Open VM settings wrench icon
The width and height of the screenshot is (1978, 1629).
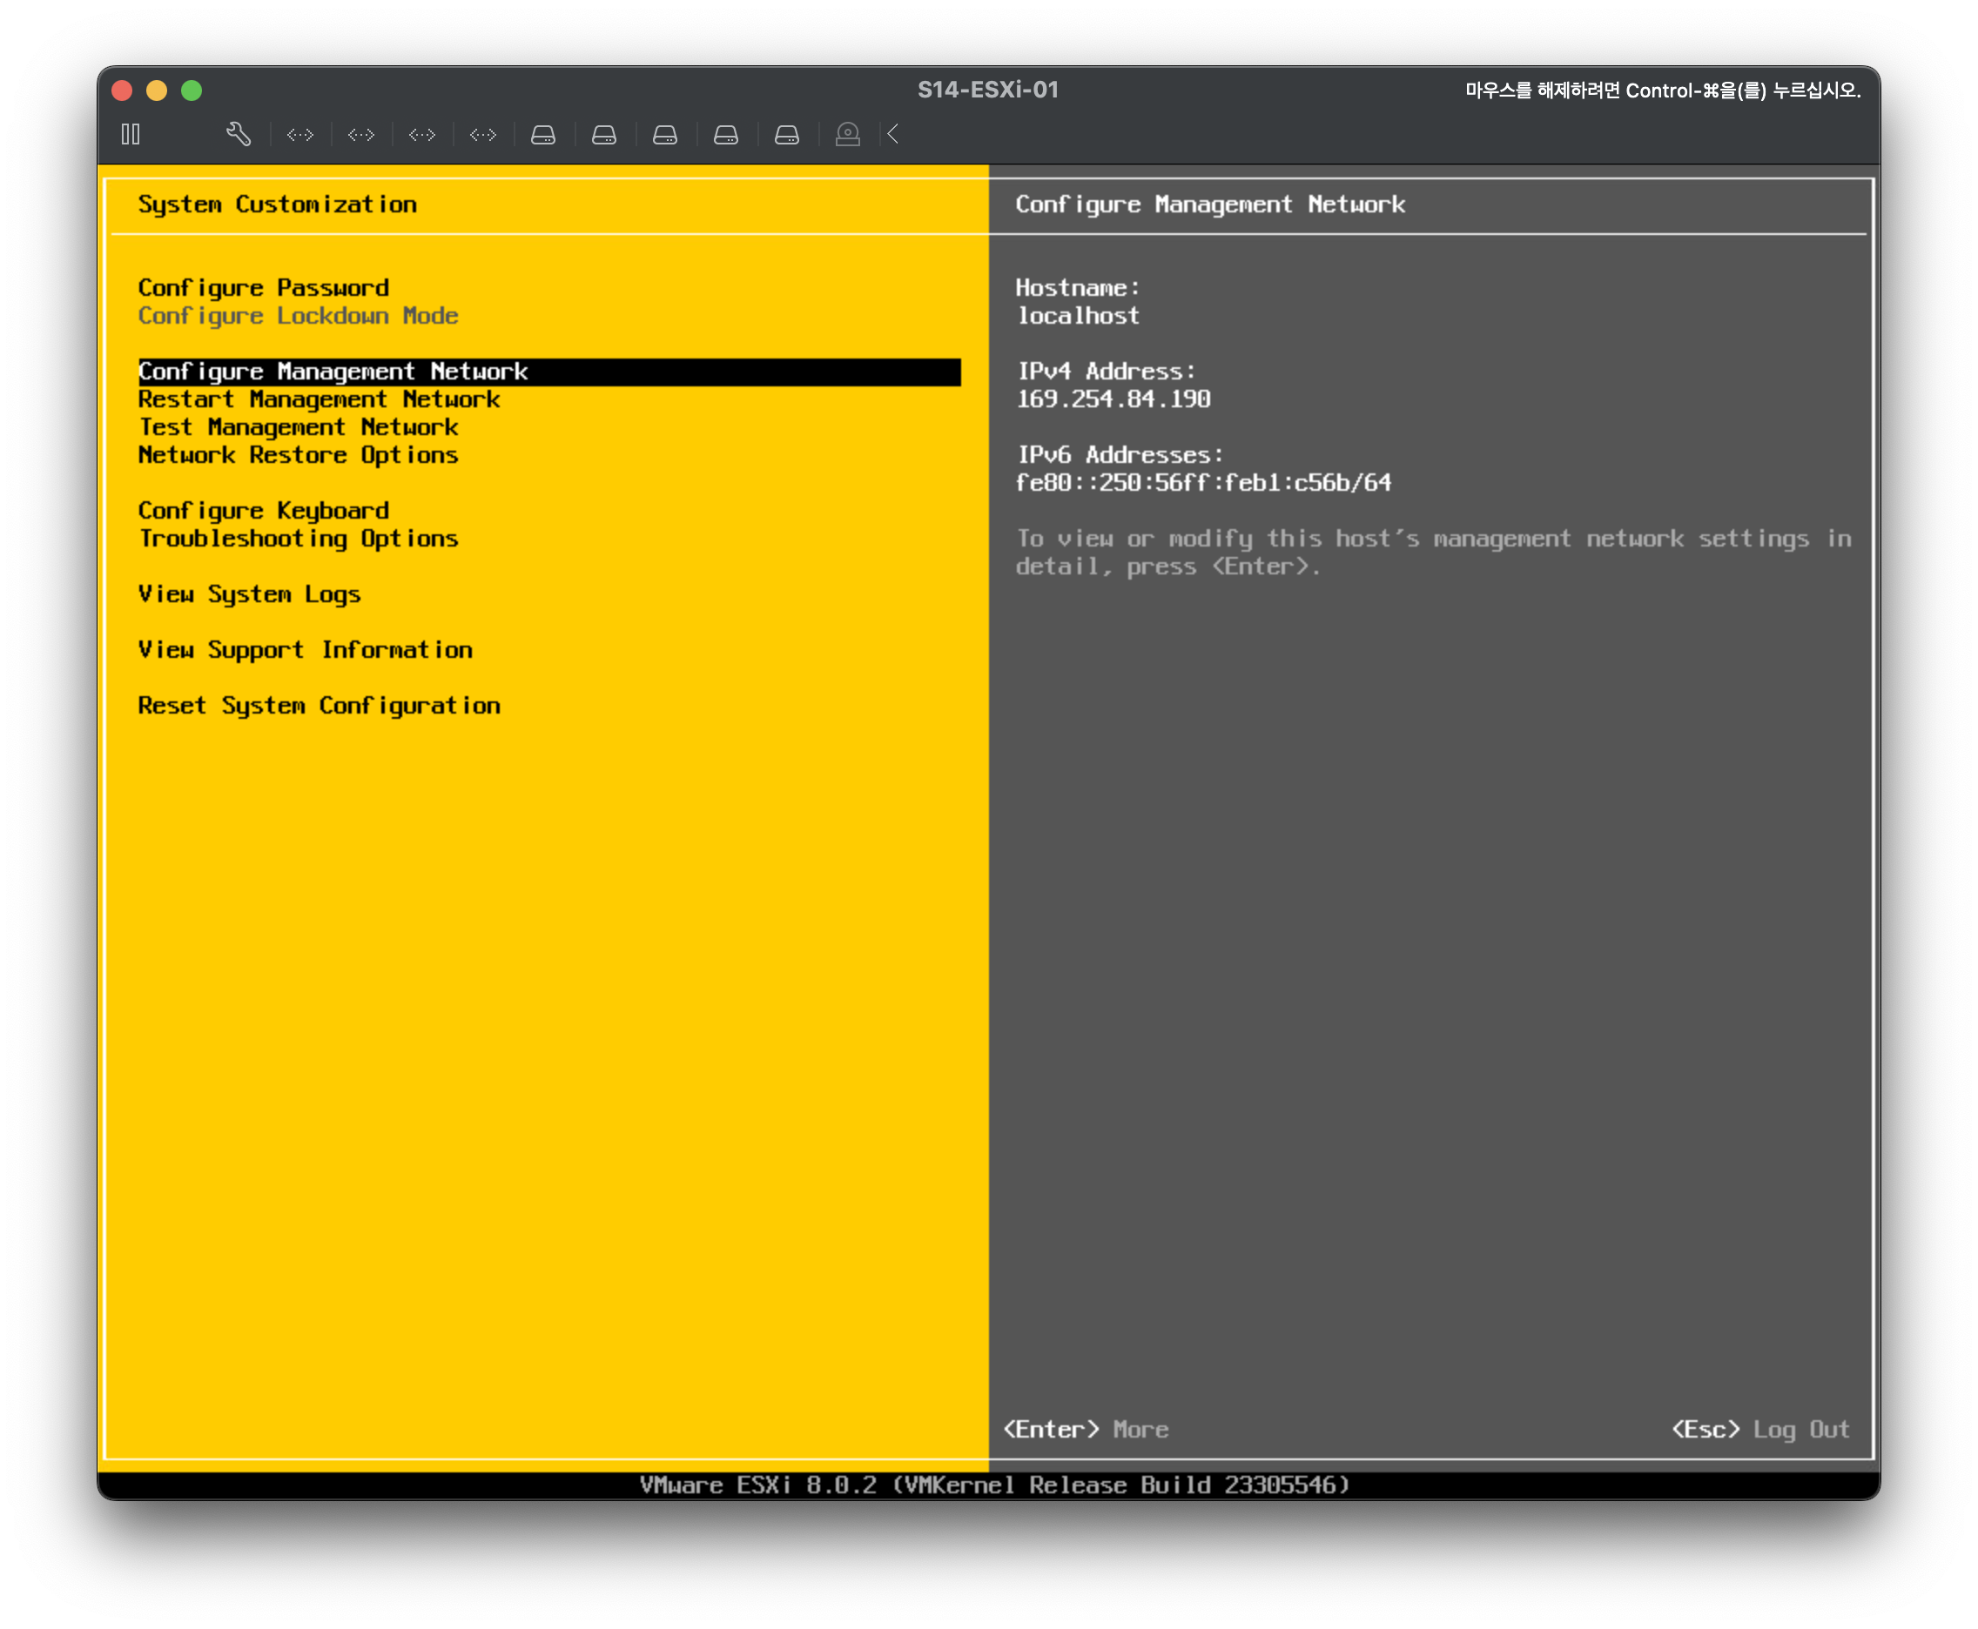coord(239,134)
